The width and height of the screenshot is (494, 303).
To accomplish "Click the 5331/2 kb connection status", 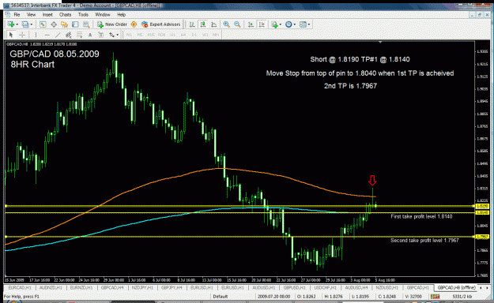I will [x=462, y=297].
